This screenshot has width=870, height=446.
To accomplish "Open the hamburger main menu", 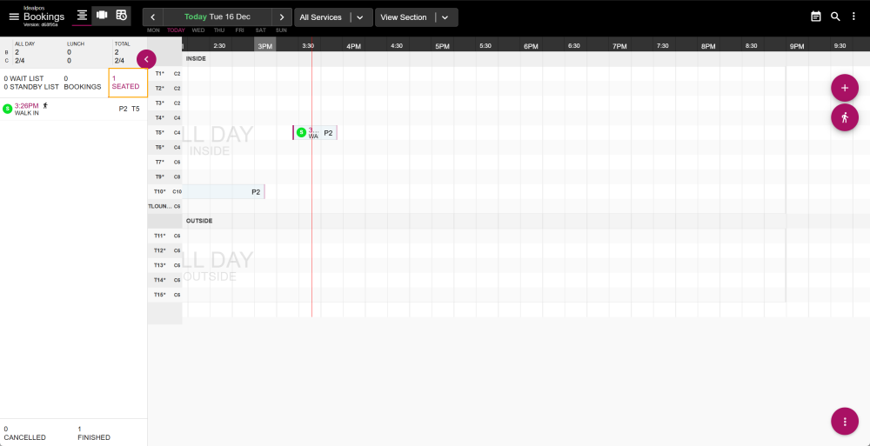I will click(13, 17).
